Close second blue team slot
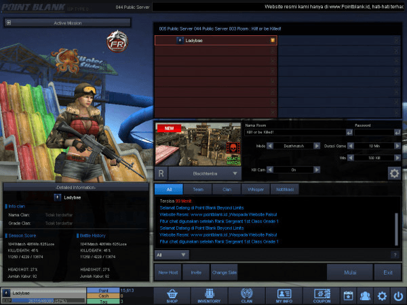The width and height of the screenshot is (407, 305). [396, 51]
